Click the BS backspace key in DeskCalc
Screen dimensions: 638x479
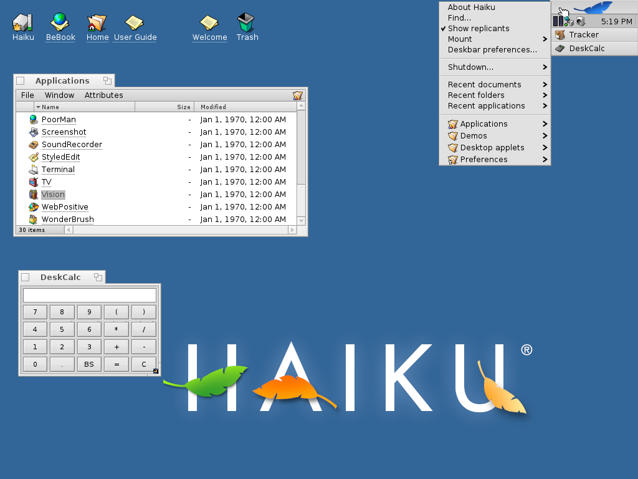click(89, 364)
